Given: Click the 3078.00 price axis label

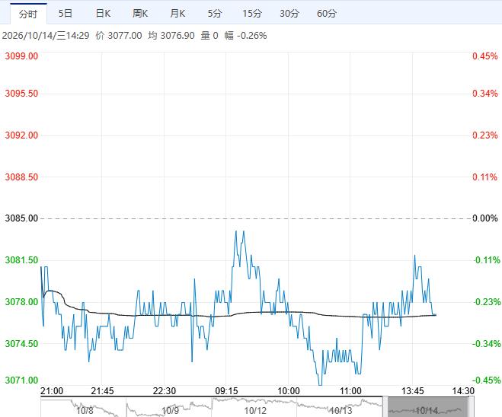Looking at the screenshot, I should (21, 301).
